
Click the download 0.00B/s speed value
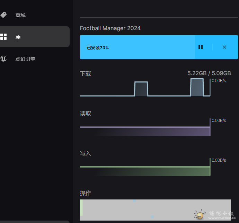click(219, 81)
